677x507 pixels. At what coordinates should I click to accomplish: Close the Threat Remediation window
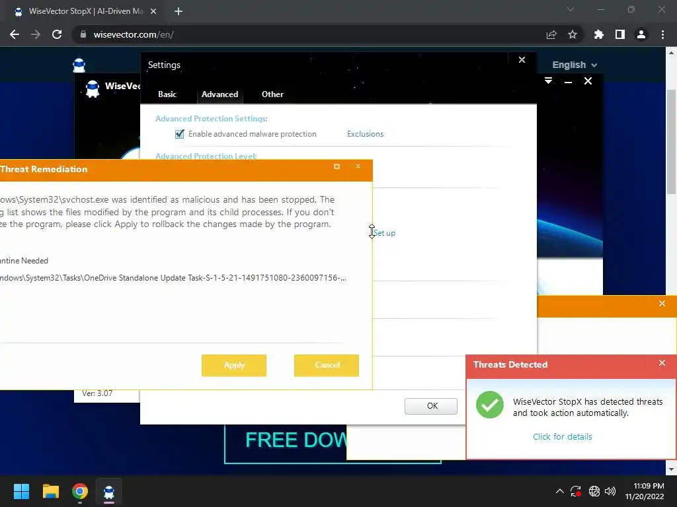358,166
